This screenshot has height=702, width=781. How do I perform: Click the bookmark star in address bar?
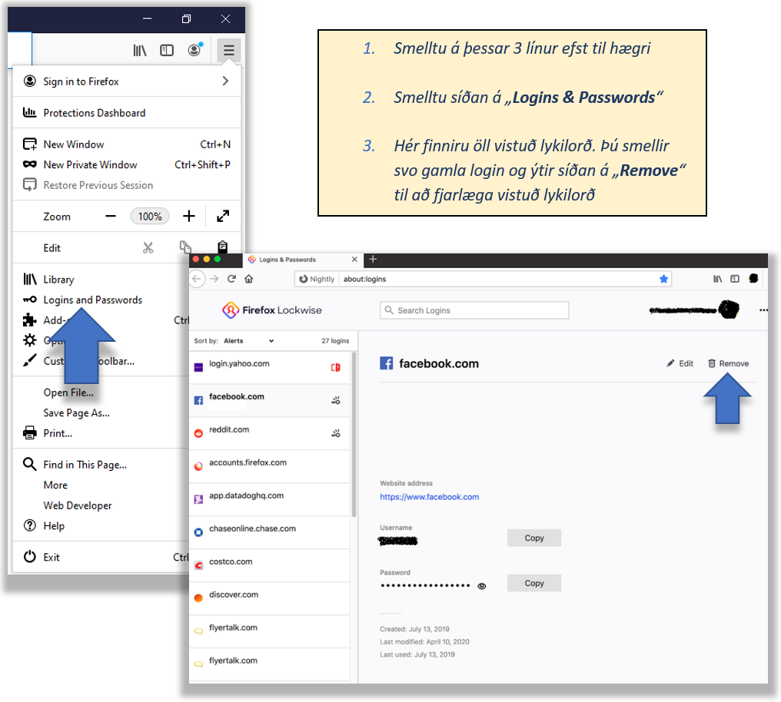pos(664,279)
